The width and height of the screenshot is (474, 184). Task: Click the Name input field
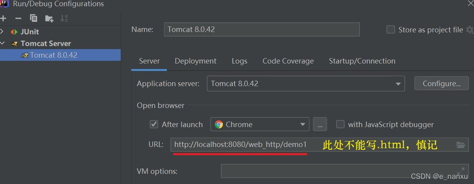(x=262, y=29)
